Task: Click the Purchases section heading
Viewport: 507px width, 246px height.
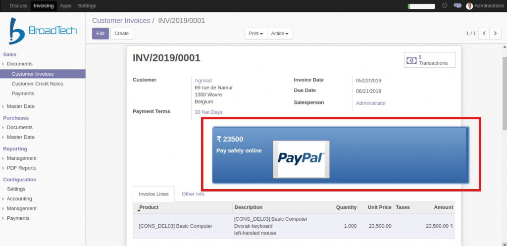Action: point(16,118)
